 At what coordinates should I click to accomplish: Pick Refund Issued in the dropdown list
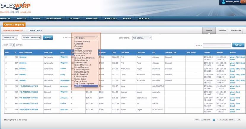tap(81, 63)
